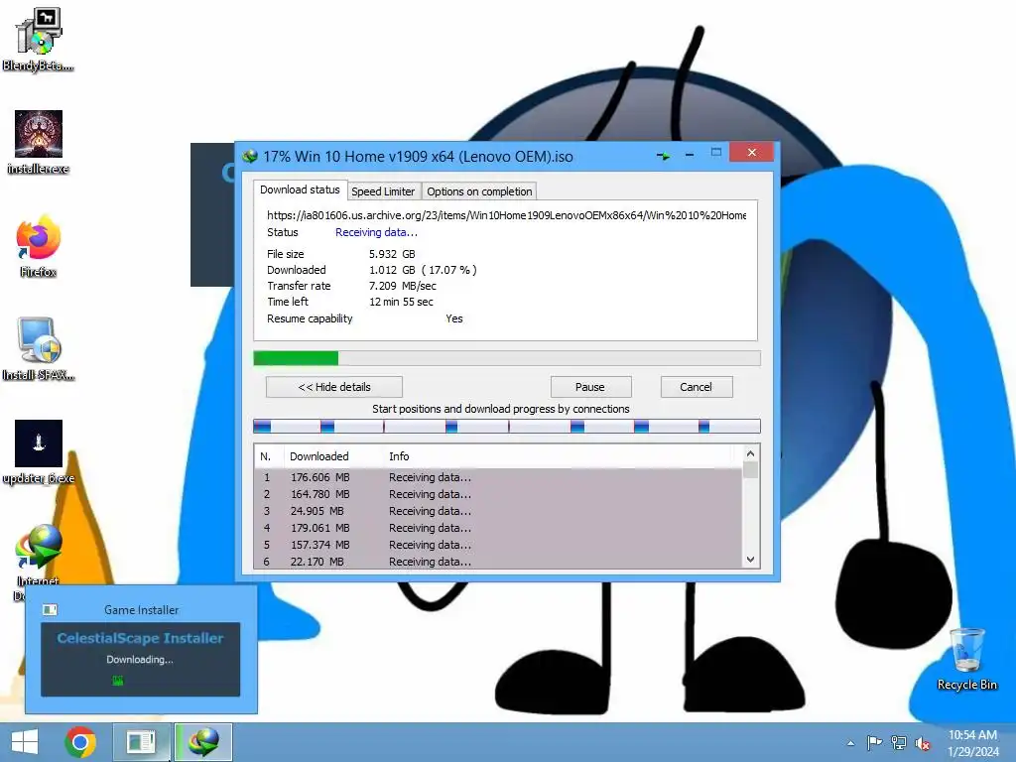Click the N. column header
1016x762 pixels.
pyautogui.click(x=269, y=456)
